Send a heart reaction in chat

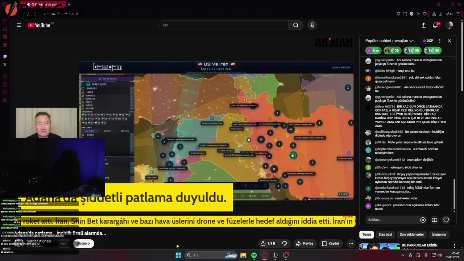pos(446,220)
